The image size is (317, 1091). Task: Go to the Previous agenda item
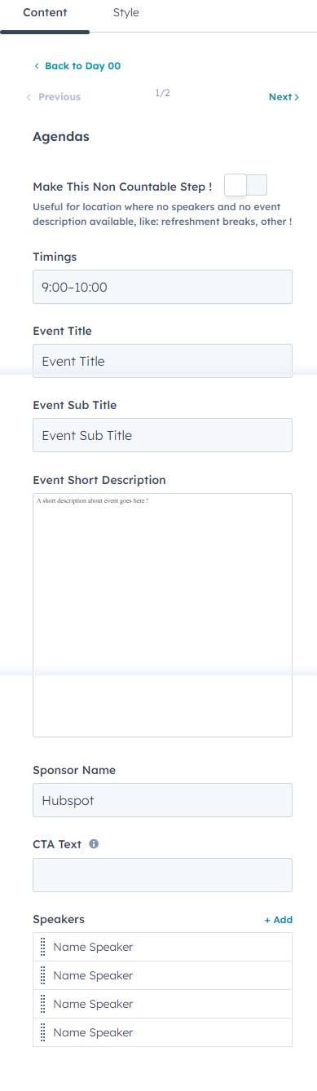click(x=54, y=97)
